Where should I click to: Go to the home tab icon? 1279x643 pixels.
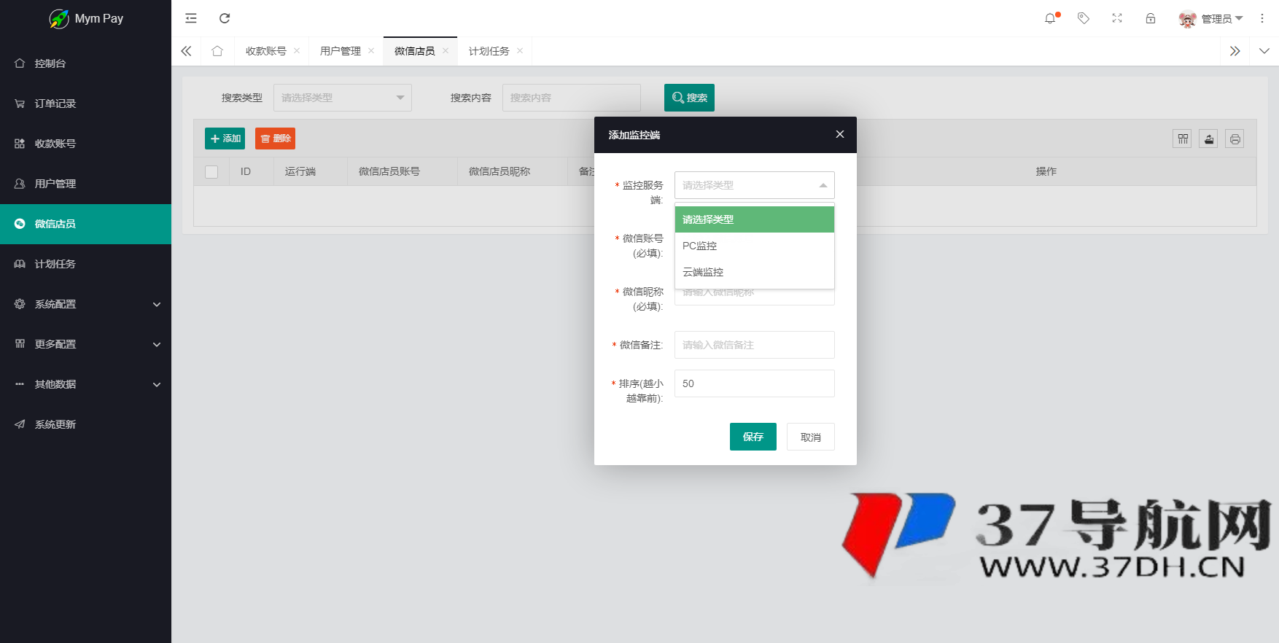pos(217,51)
